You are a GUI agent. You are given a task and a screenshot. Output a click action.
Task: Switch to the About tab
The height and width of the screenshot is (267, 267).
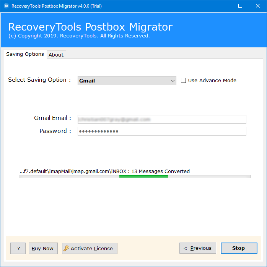click(x=56, y=55)
